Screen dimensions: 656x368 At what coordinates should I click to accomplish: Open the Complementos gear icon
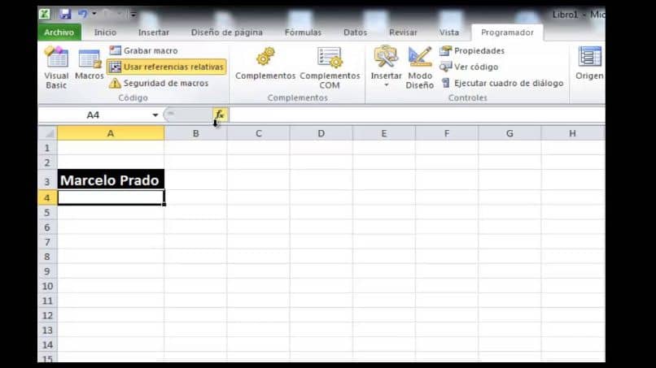[265, 64]
